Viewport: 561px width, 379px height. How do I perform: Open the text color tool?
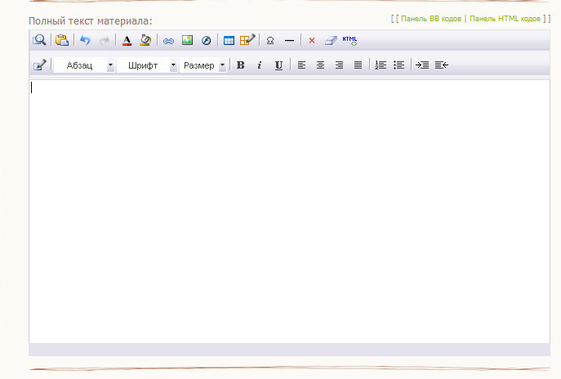click(x=127, y=41)
